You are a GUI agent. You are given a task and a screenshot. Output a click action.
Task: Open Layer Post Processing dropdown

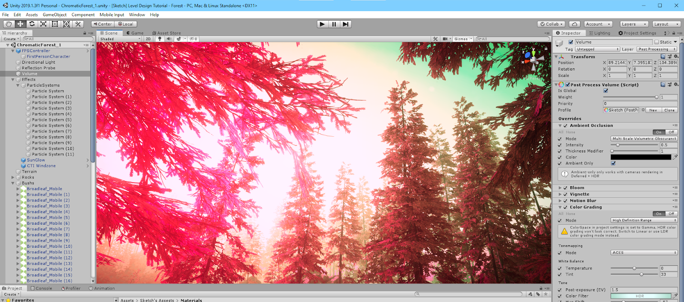(x=657, y=49)
